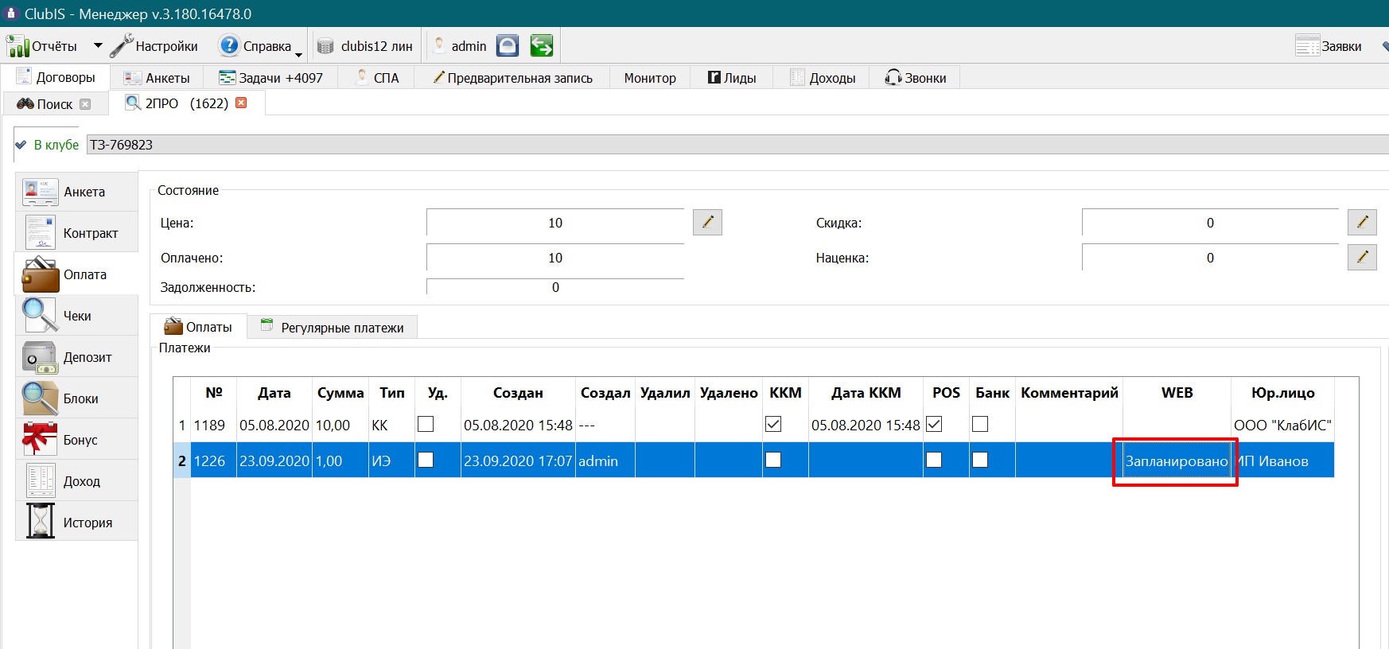Click the WEB column header
The image size is (1389, 649).
click(x=1177, y=393)
